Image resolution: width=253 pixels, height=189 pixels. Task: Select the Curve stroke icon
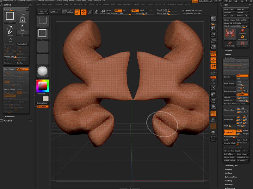point(10,39)
